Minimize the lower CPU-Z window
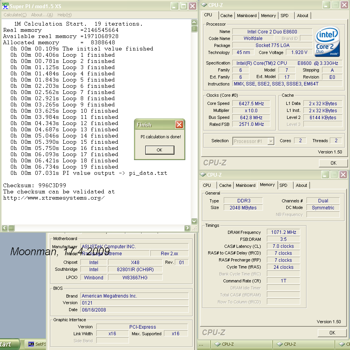 tap(325, 174)
